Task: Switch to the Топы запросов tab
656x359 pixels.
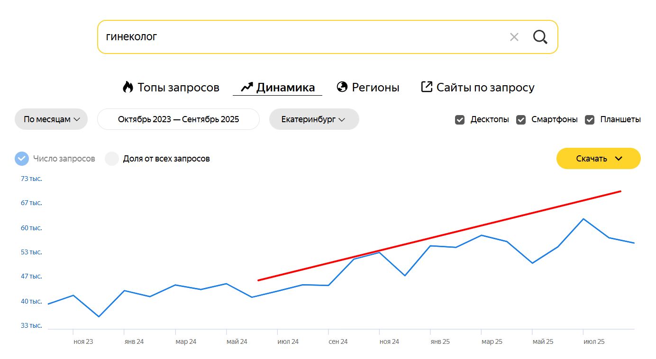Action: [x=178, y=88]
